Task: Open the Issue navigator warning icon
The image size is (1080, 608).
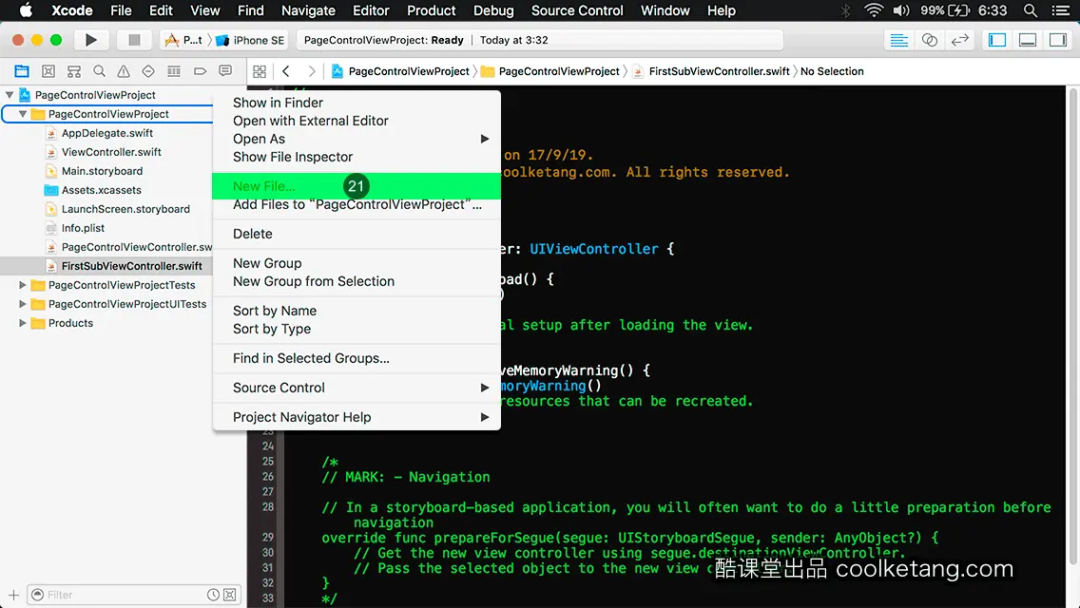Action: point(124,71)
